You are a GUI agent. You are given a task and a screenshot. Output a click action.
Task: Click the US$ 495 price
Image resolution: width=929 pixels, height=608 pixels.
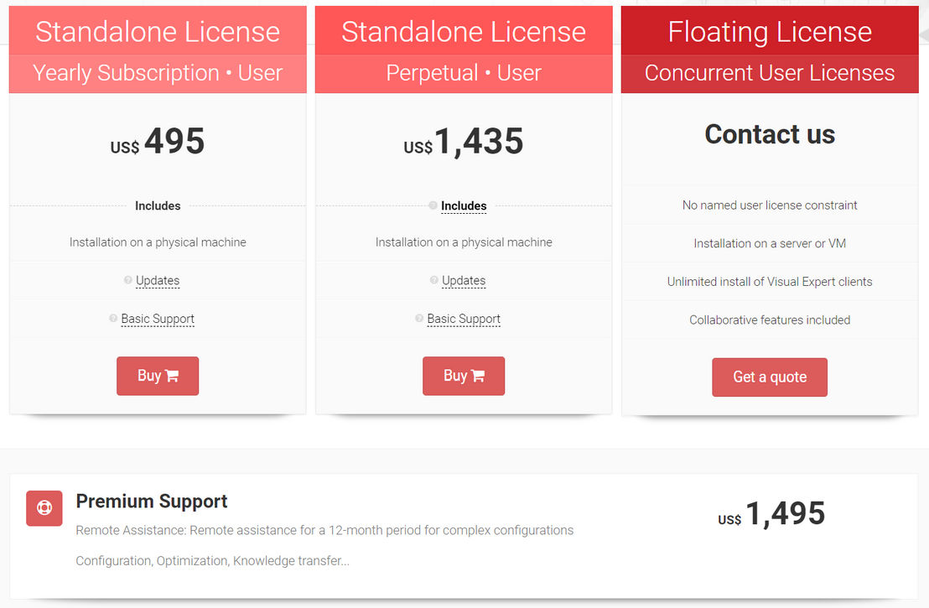[158, 141]
